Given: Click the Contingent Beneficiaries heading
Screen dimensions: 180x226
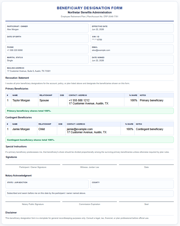Looking at the screenshot, I should point(19,117).
